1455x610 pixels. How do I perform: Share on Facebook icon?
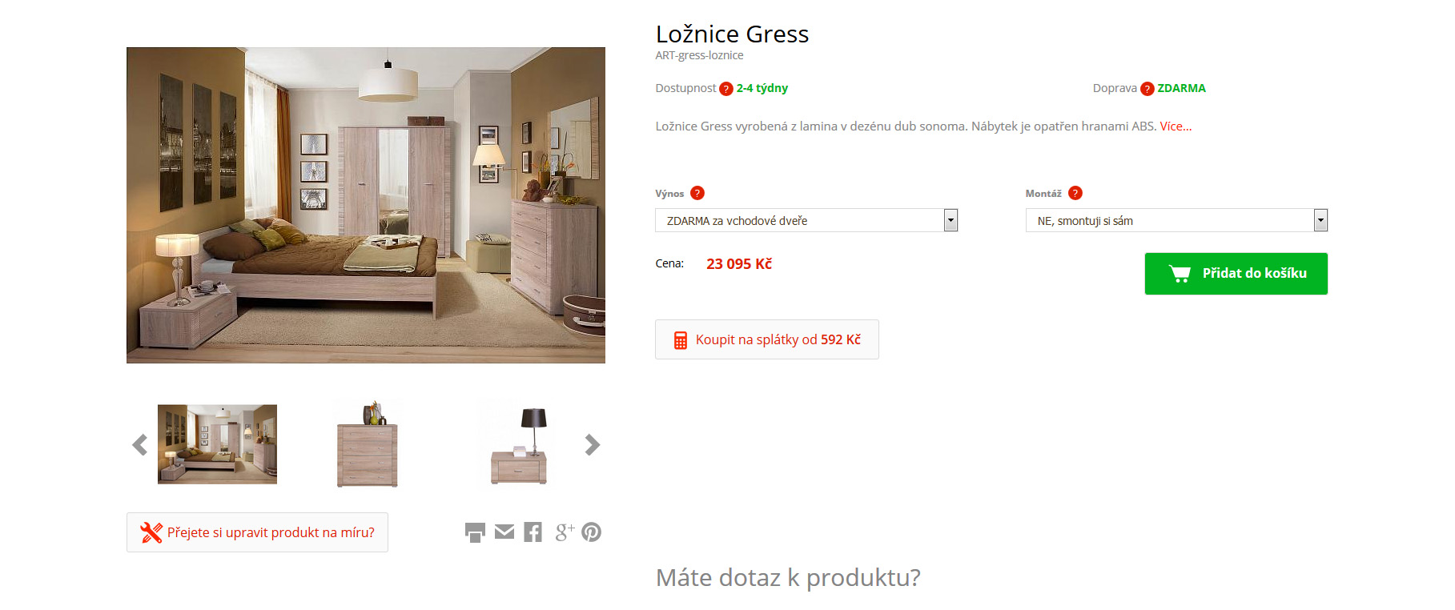[x=533, y=532]
